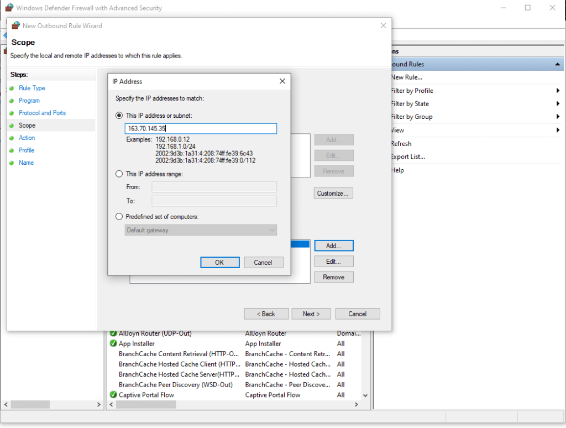Click the rules list horizontal scrollbar thumb

coord(146,405)
